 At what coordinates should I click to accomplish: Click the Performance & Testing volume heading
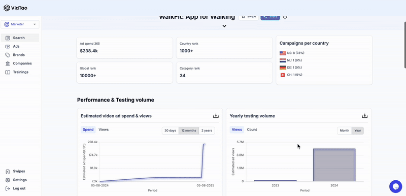tap(116, 100)
